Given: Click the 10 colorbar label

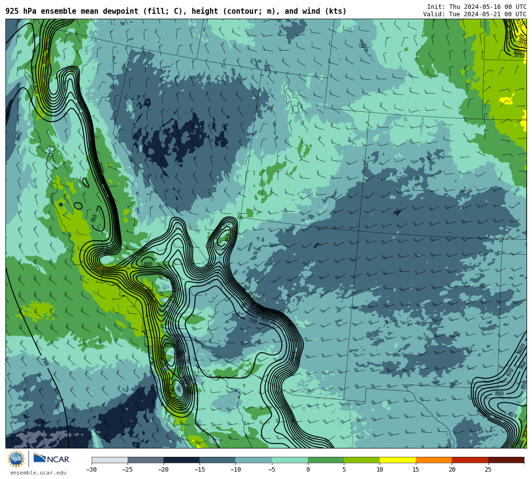Looking at the screenshot, I should 380,470.
